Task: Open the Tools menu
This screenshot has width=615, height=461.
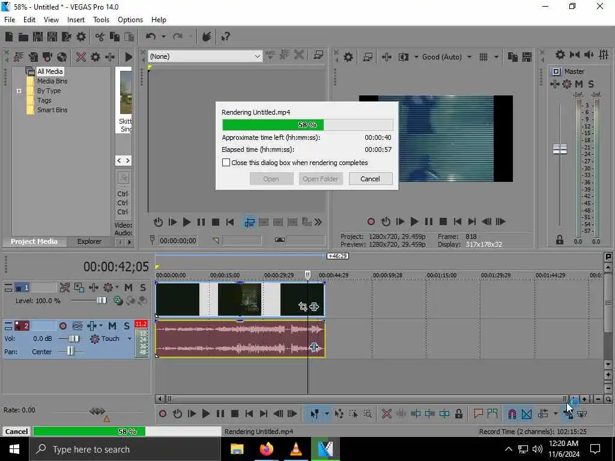Action: (101, 20)
